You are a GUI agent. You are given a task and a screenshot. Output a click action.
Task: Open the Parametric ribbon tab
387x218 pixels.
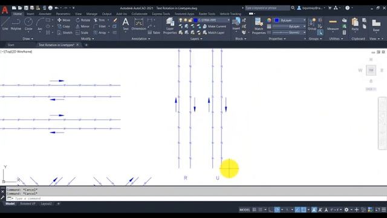tap(63, 14)
